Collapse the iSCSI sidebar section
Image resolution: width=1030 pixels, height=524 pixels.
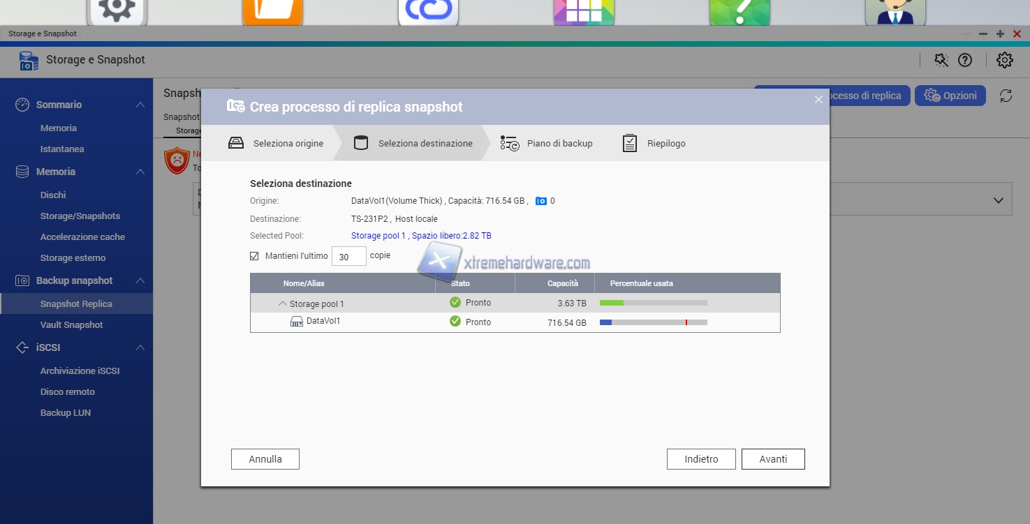tap(140, 347)
